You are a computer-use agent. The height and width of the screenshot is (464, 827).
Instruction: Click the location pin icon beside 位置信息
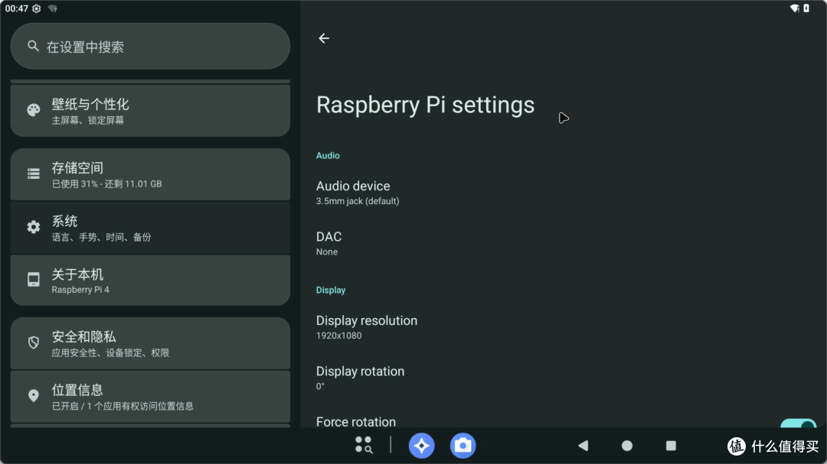point(33,395)
